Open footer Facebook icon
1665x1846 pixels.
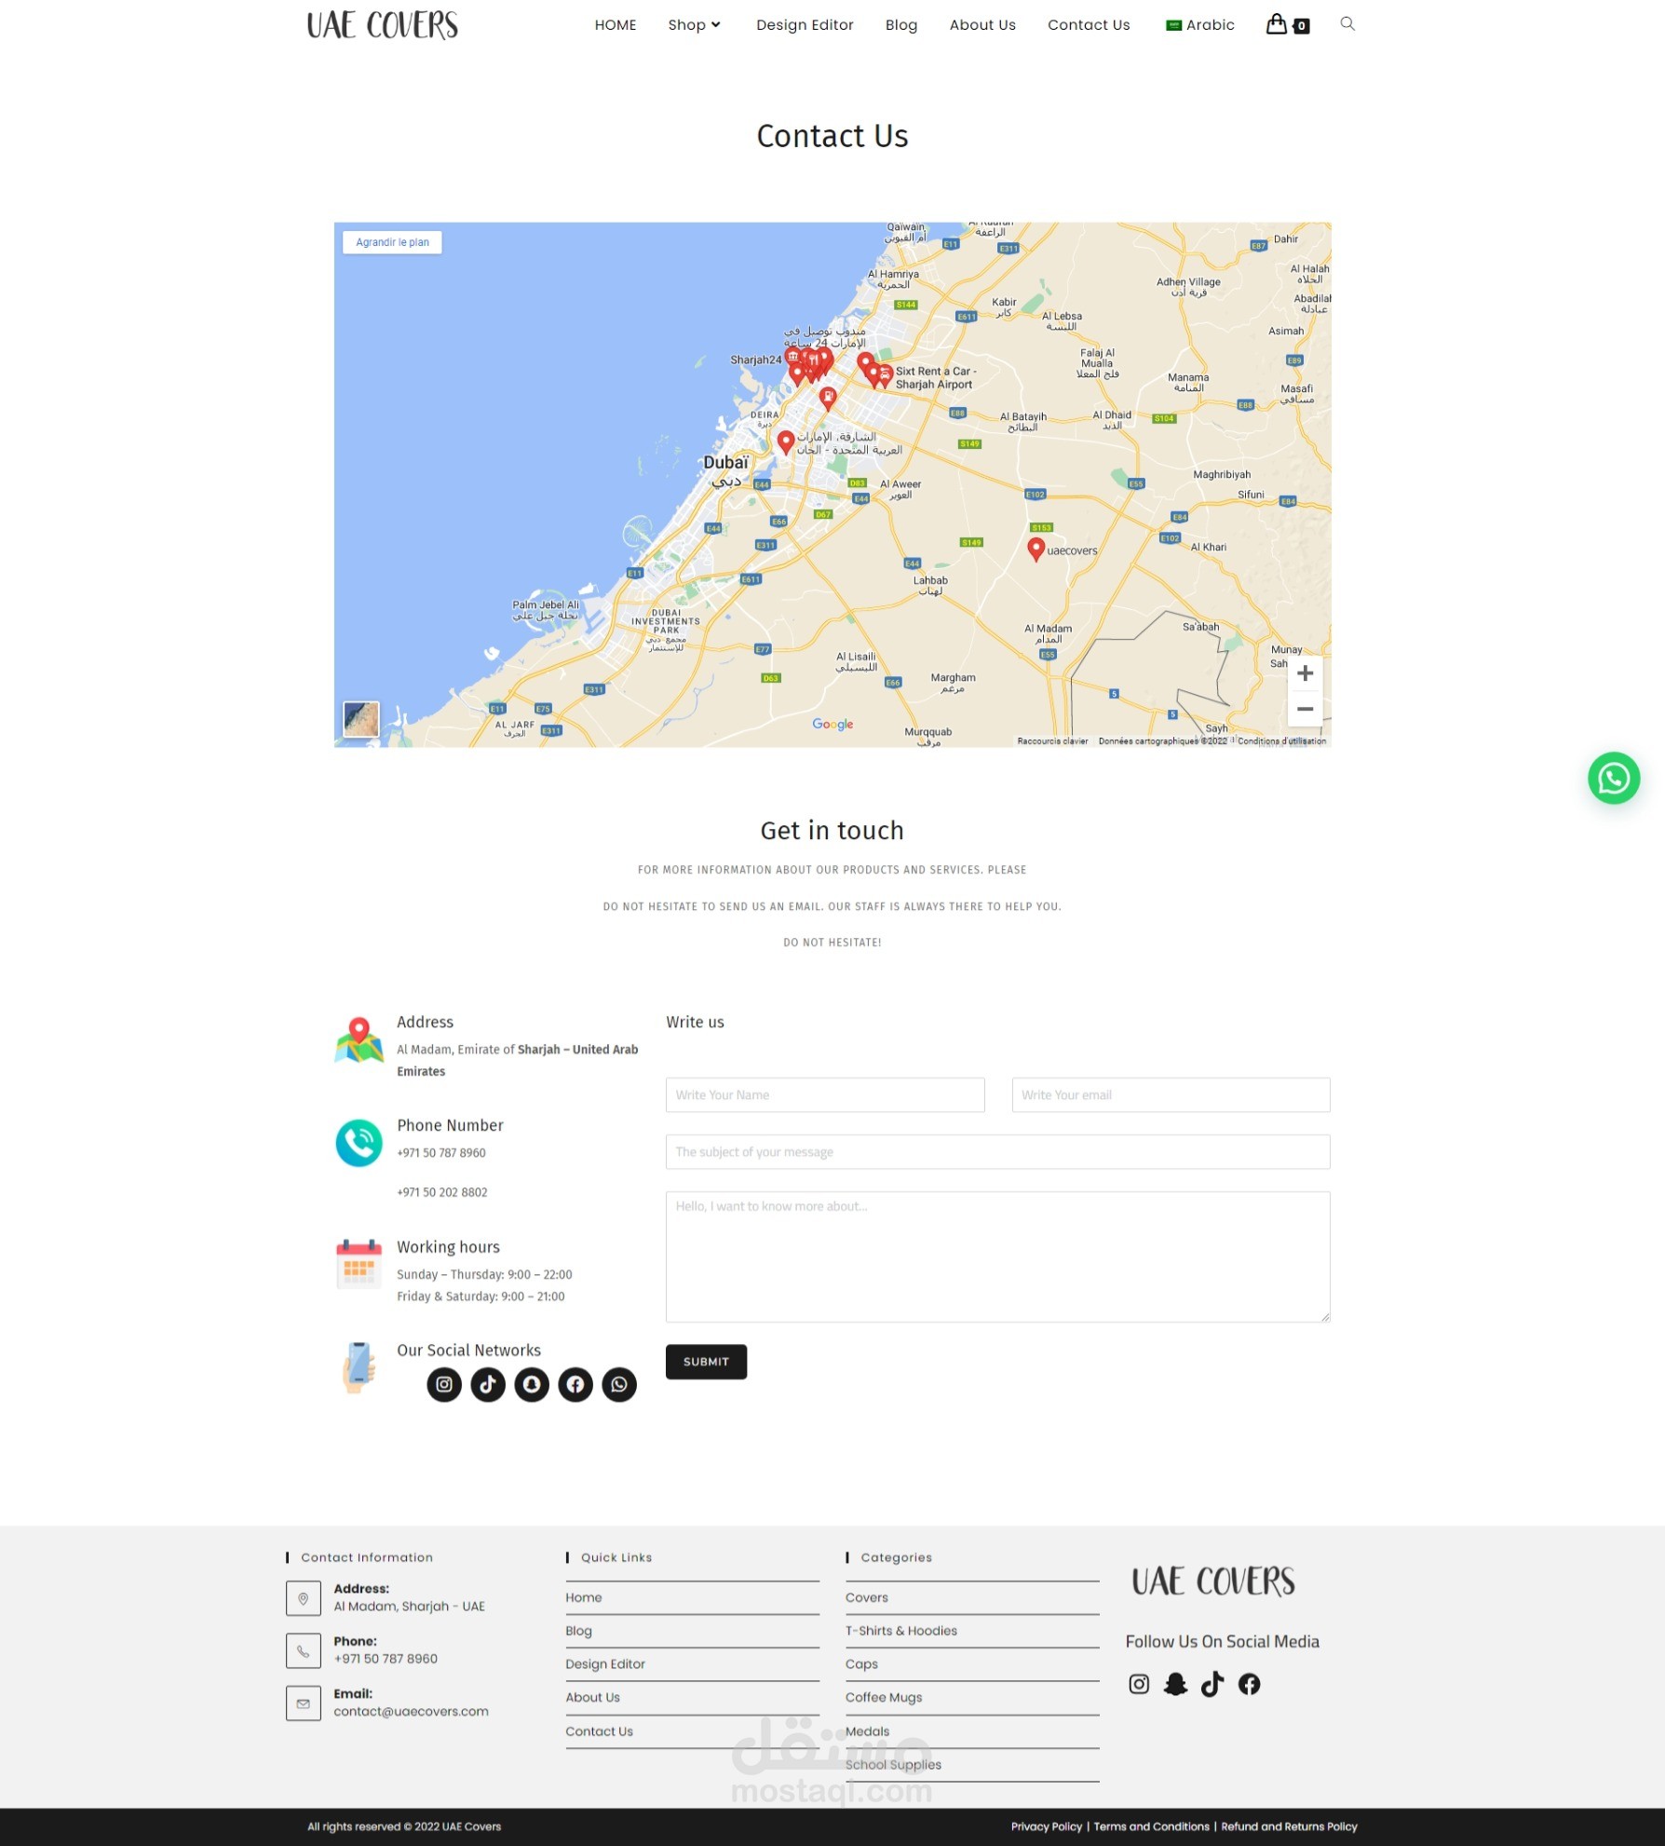coord(1249,1684)
